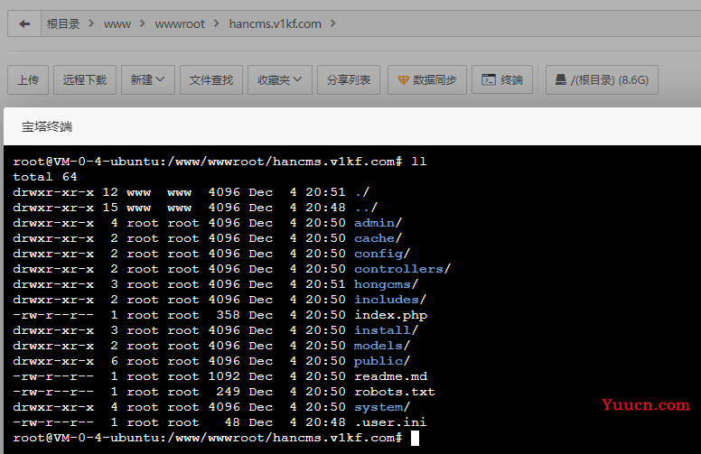The height and width of the screenshot is (454, 701).
Task: Open the 终端 terminal button
Action: click(502, 80)
